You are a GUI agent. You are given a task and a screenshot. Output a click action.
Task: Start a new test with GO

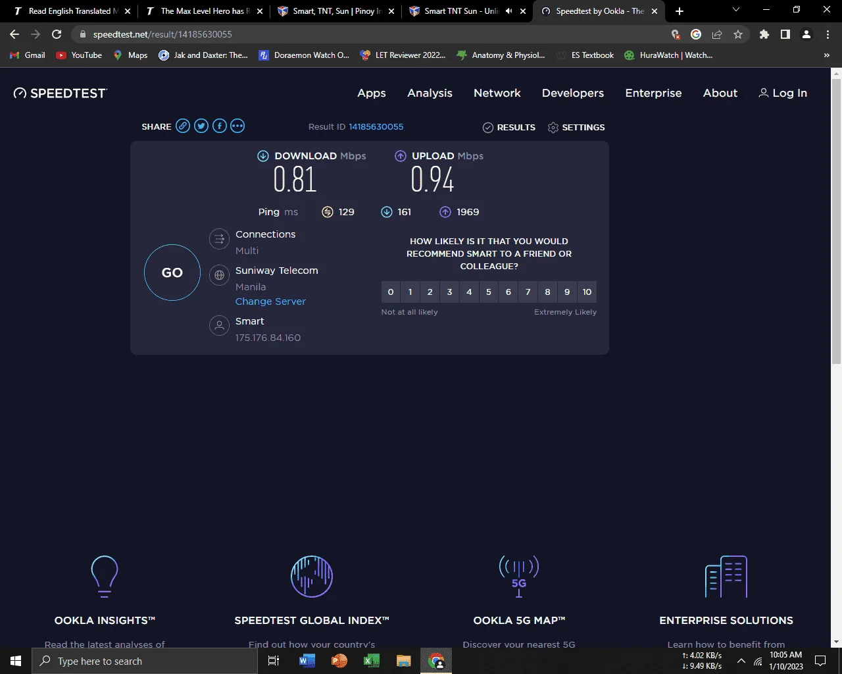tap(172, 272)
